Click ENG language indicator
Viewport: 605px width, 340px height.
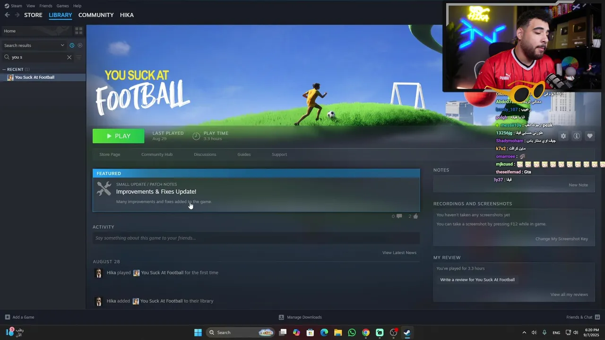pyautogui.click(x=556, y=332)
